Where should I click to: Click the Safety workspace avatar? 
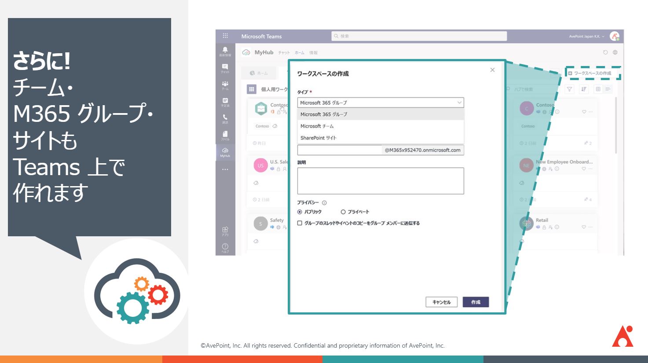click(260, 224)
